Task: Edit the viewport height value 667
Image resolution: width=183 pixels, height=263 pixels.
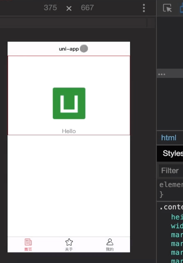Action: tap(87, 8)
